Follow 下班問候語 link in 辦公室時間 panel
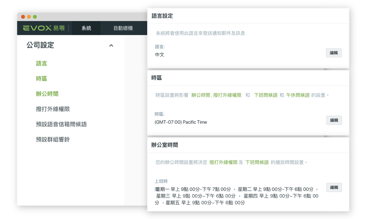The width and height of the screenshot is (367, 219). coord(257,162)
